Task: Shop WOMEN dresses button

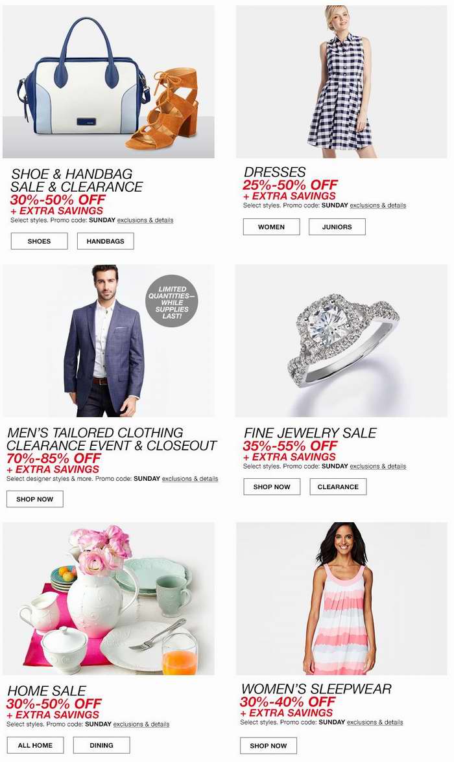Action: [x=272, y=227]
